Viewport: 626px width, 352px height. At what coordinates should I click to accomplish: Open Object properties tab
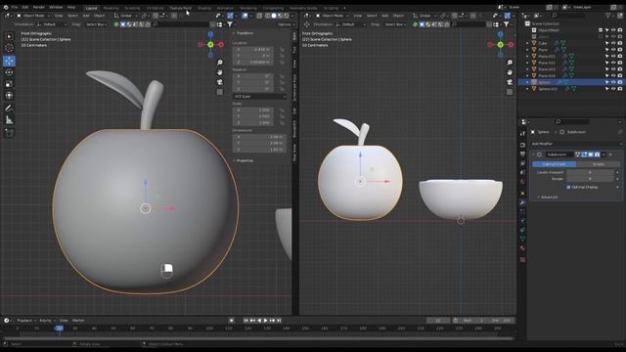522,194
